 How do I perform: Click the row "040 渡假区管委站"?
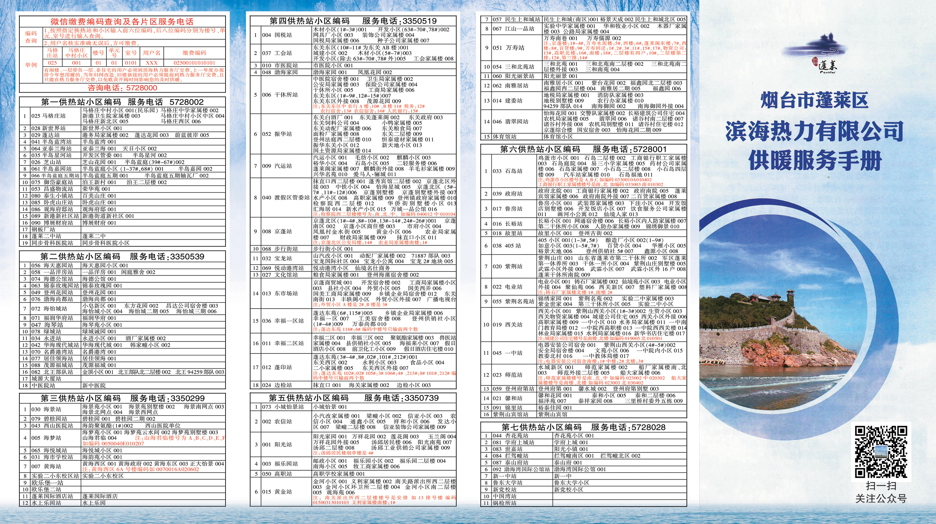[353, 197]
